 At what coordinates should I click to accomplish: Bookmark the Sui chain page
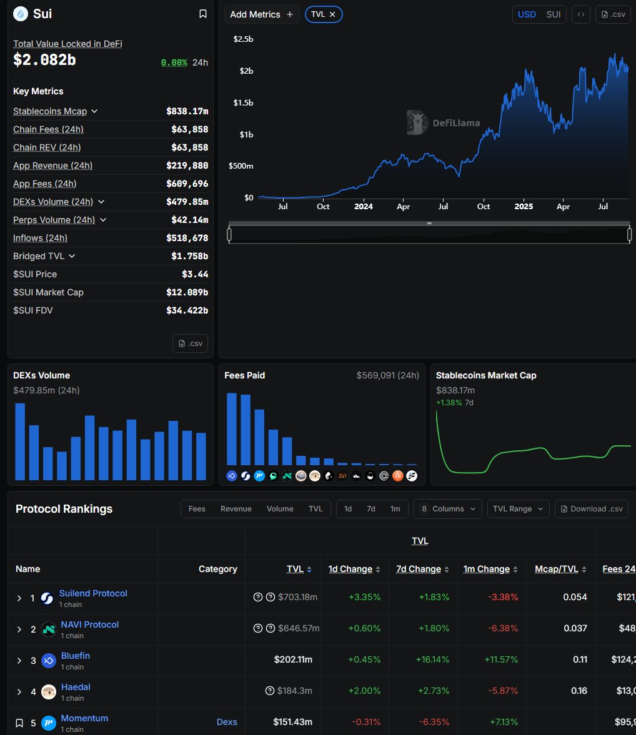click(x=202, y=14)
